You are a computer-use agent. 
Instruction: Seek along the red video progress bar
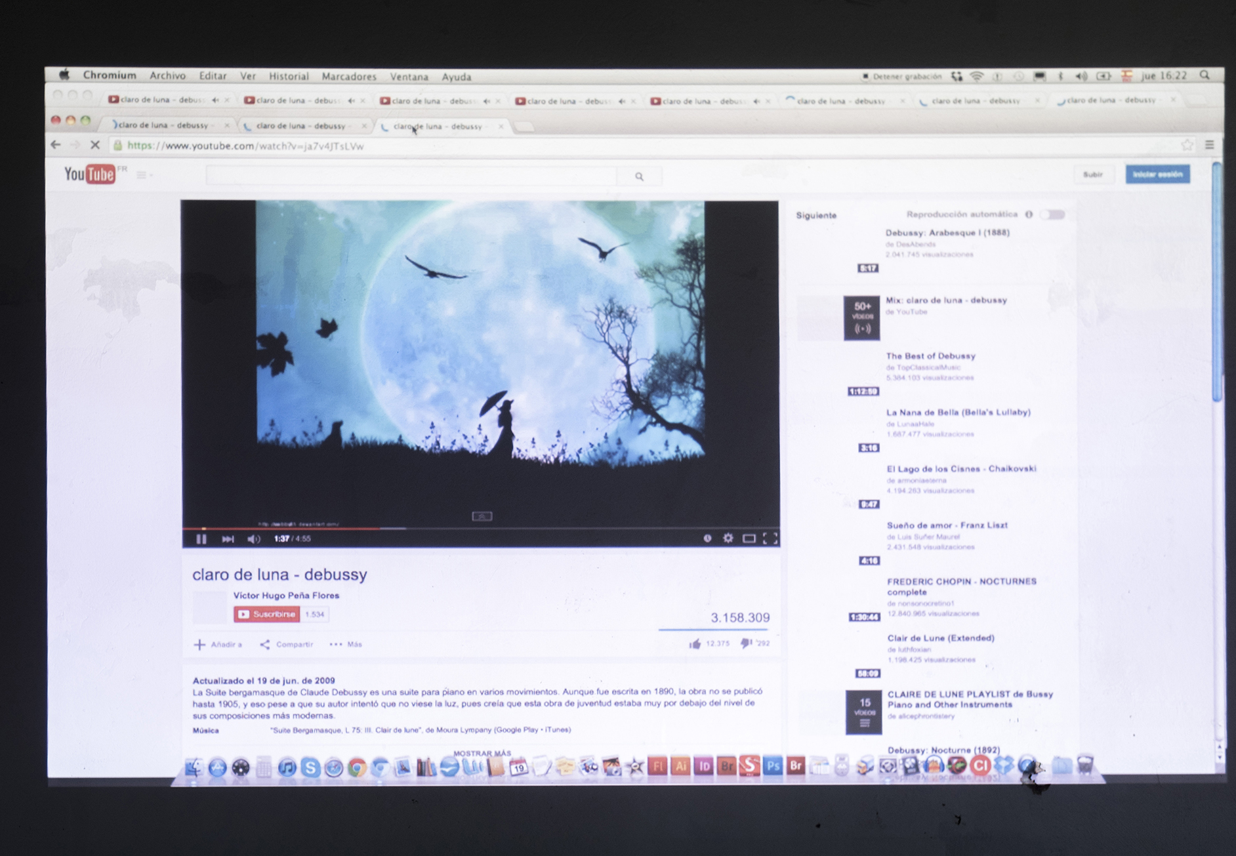pyautogui.click(x=480, y=527)
